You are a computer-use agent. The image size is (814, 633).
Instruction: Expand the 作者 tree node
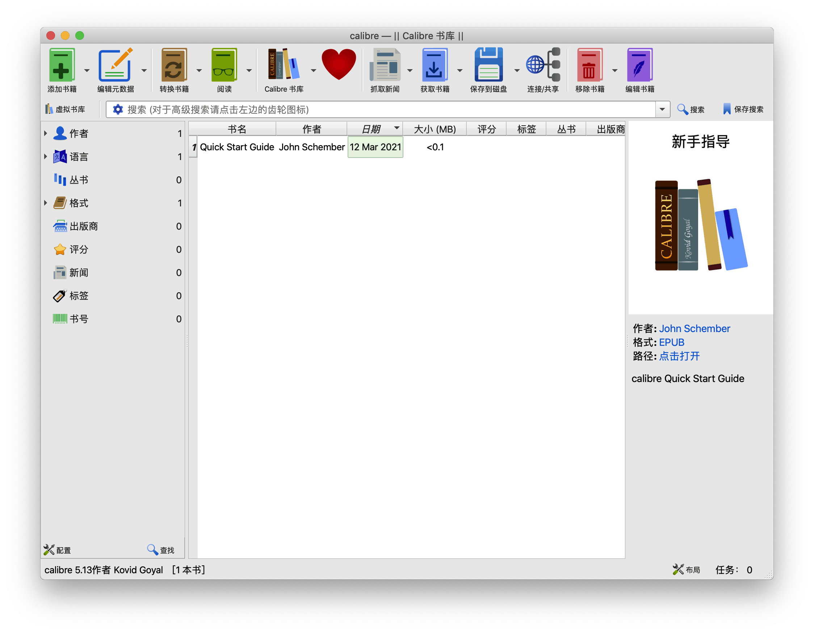[46, 134]
